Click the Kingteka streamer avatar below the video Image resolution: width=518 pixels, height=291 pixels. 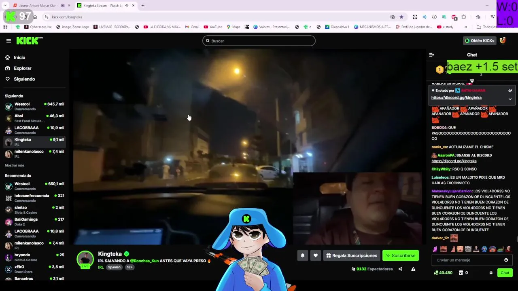[85, 259]
